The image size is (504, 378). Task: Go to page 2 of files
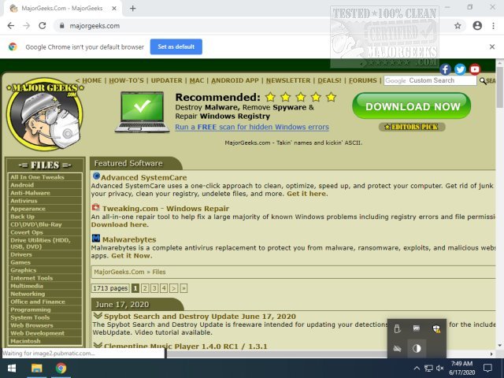(145, 288)
